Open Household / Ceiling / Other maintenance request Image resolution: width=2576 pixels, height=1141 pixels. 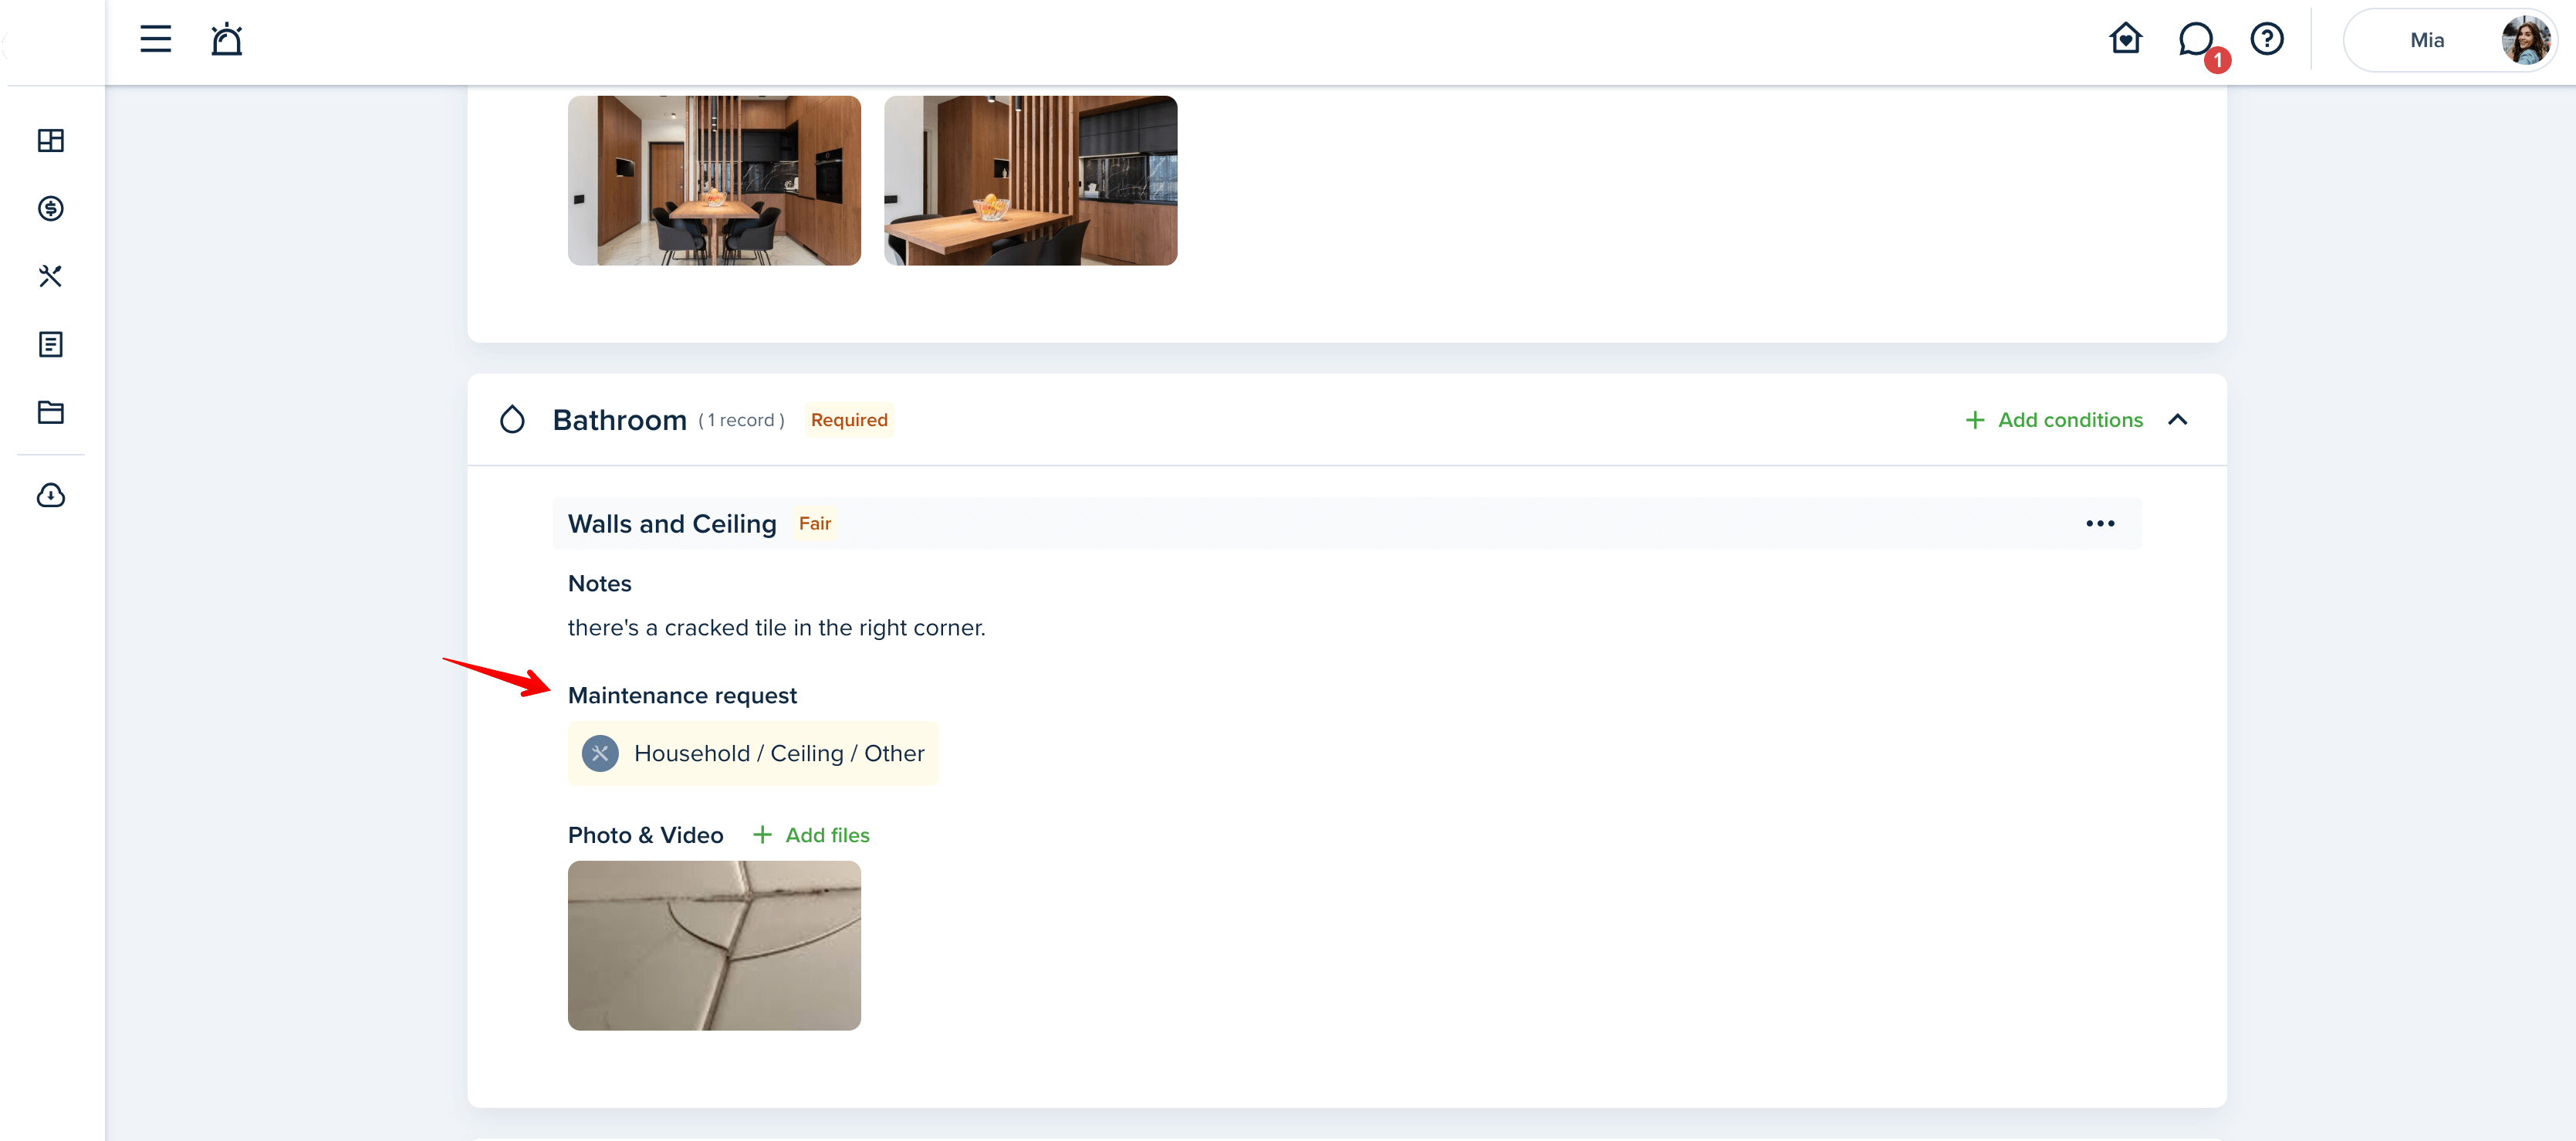pos(753,753)
